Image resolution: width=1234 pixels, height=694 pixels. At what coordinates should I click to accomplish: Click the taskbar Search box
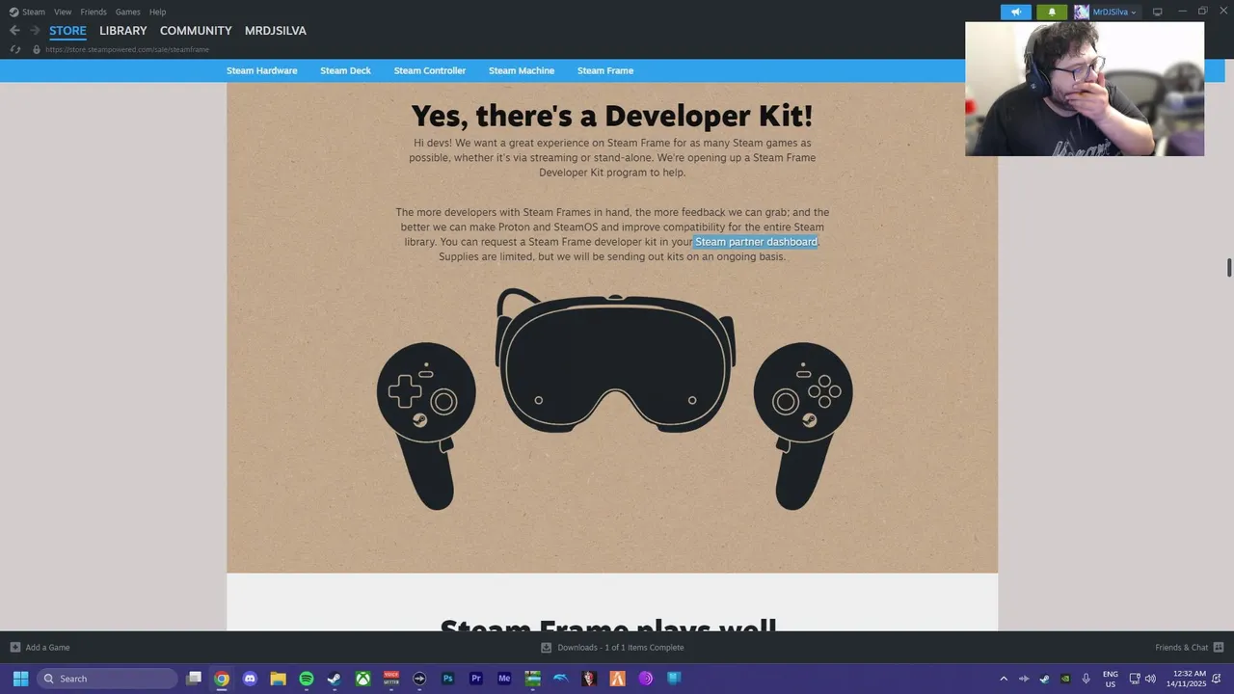click(108, 679)
